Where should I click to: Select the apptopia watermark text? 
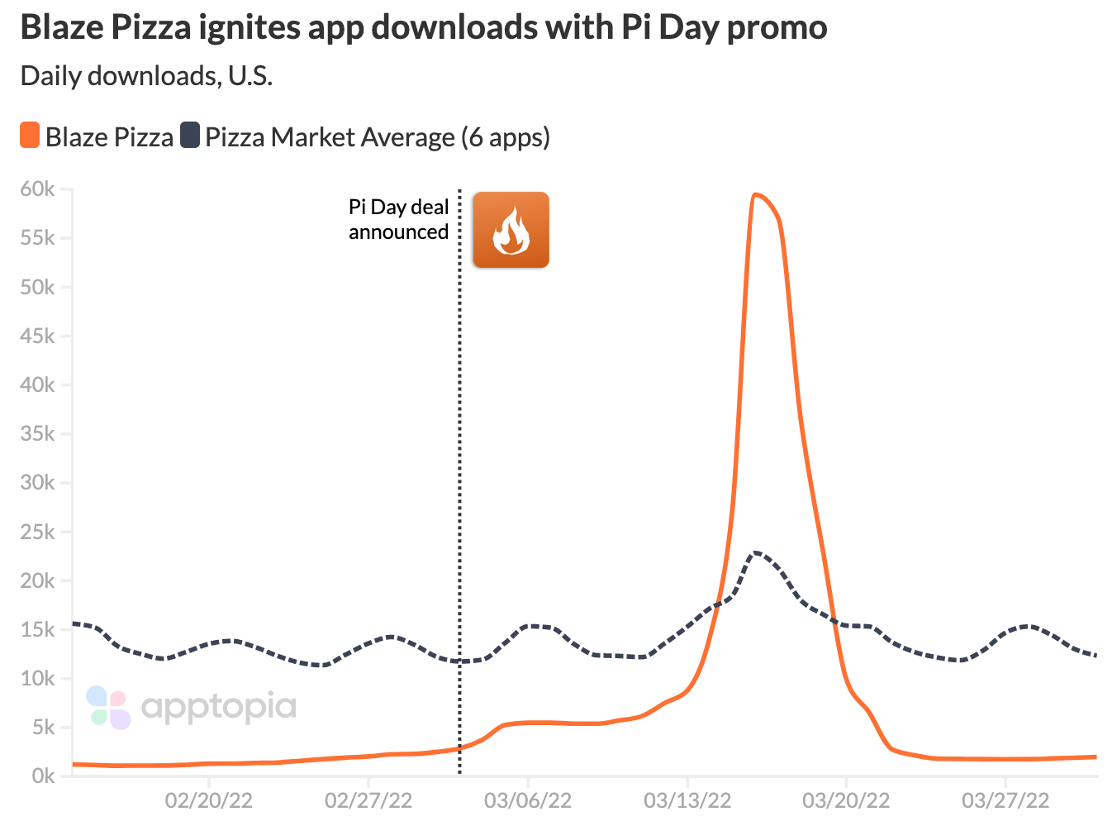(219, 707)
